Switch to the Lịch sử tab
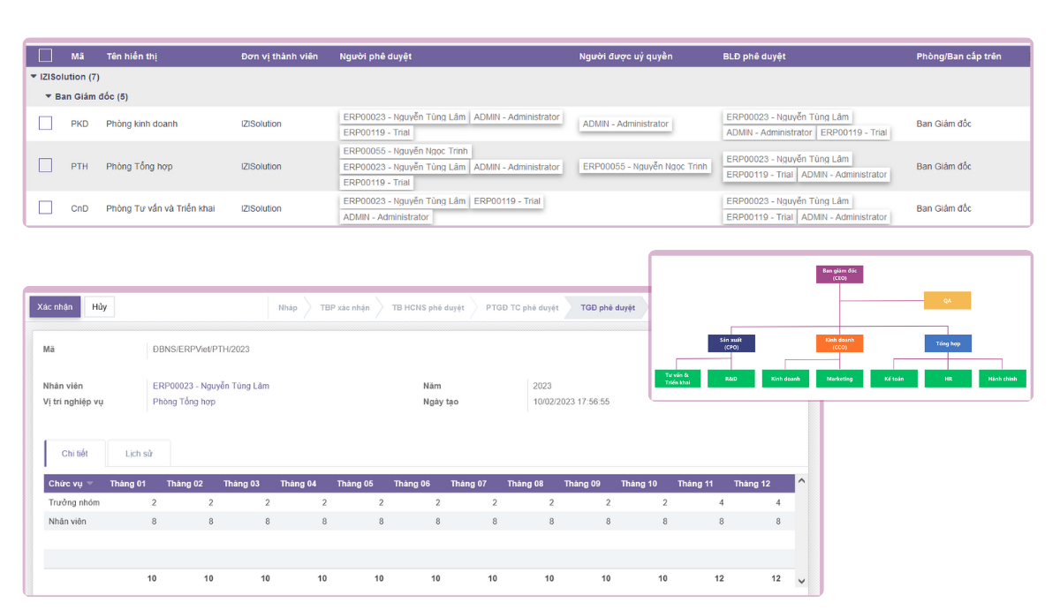Image resolution: width=1060 pixels, height=610 pixels. click(x=139, y=454)
